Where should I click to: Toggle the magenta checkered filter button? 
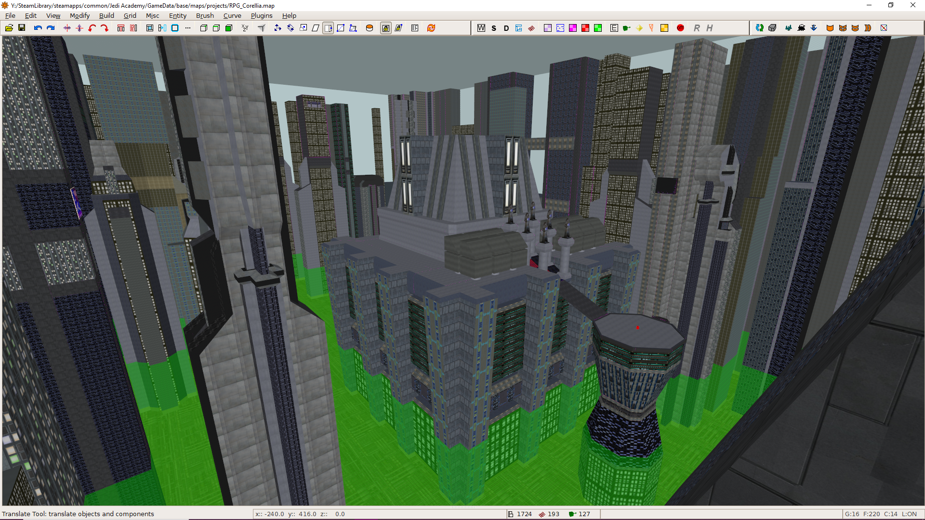click(x=573, y=28)
